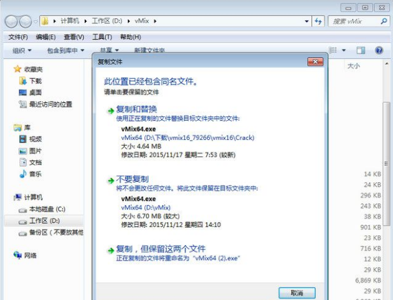Screen dimensions: 393x300
Task: Click the Back navigation arrow
Action: pos(11,22)
